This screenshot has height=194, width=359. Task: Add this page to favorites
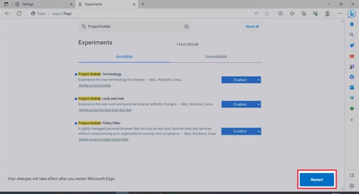(267, 13)
